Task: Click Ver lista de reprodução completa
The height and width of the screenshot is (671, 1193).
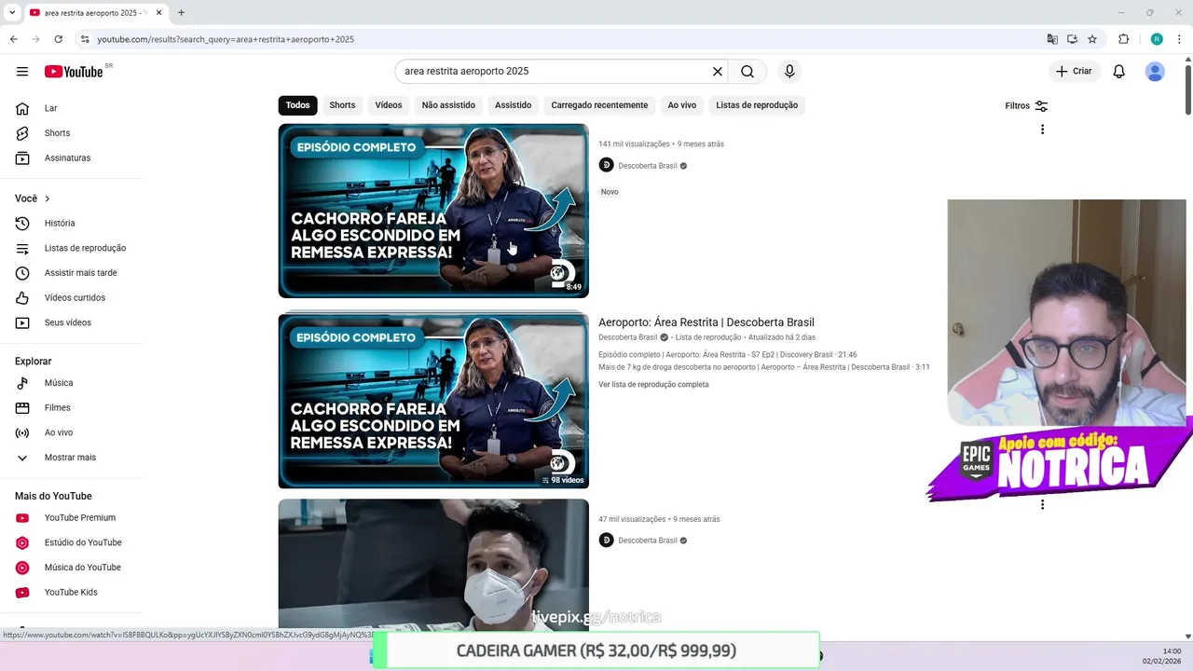Action: click(x=653, y=385)
